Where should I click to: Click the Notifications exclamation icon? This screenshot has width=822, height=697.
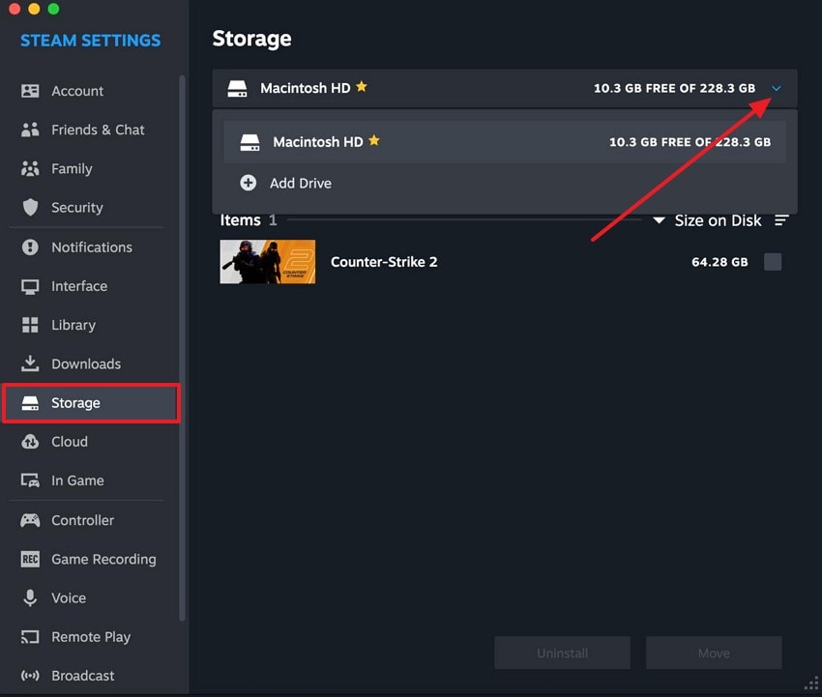point(30,247)
